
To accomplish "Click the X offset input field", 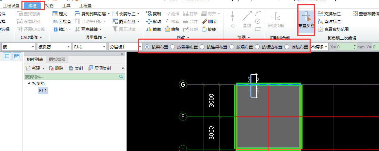I will click(345, 47).
